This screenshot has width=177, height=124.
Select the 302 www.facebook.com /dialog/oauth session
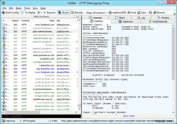tap(40, 25)
